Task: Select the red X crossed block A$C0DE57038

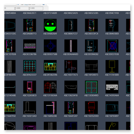Action: click(112, 46)
